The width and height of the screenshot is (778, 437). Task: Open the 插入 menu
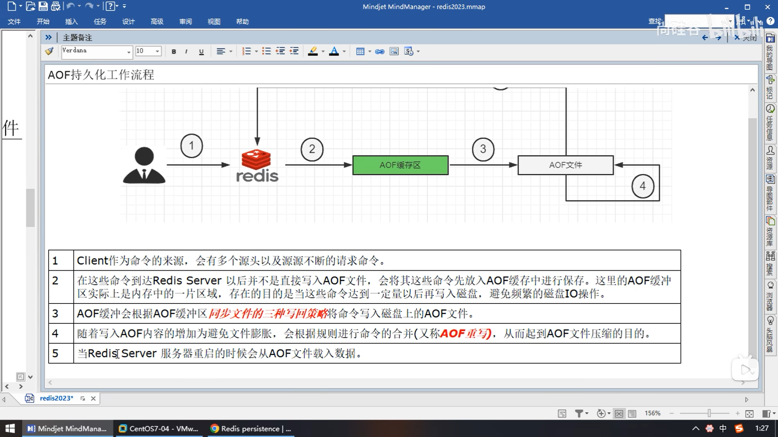click(x=71, y=21)
